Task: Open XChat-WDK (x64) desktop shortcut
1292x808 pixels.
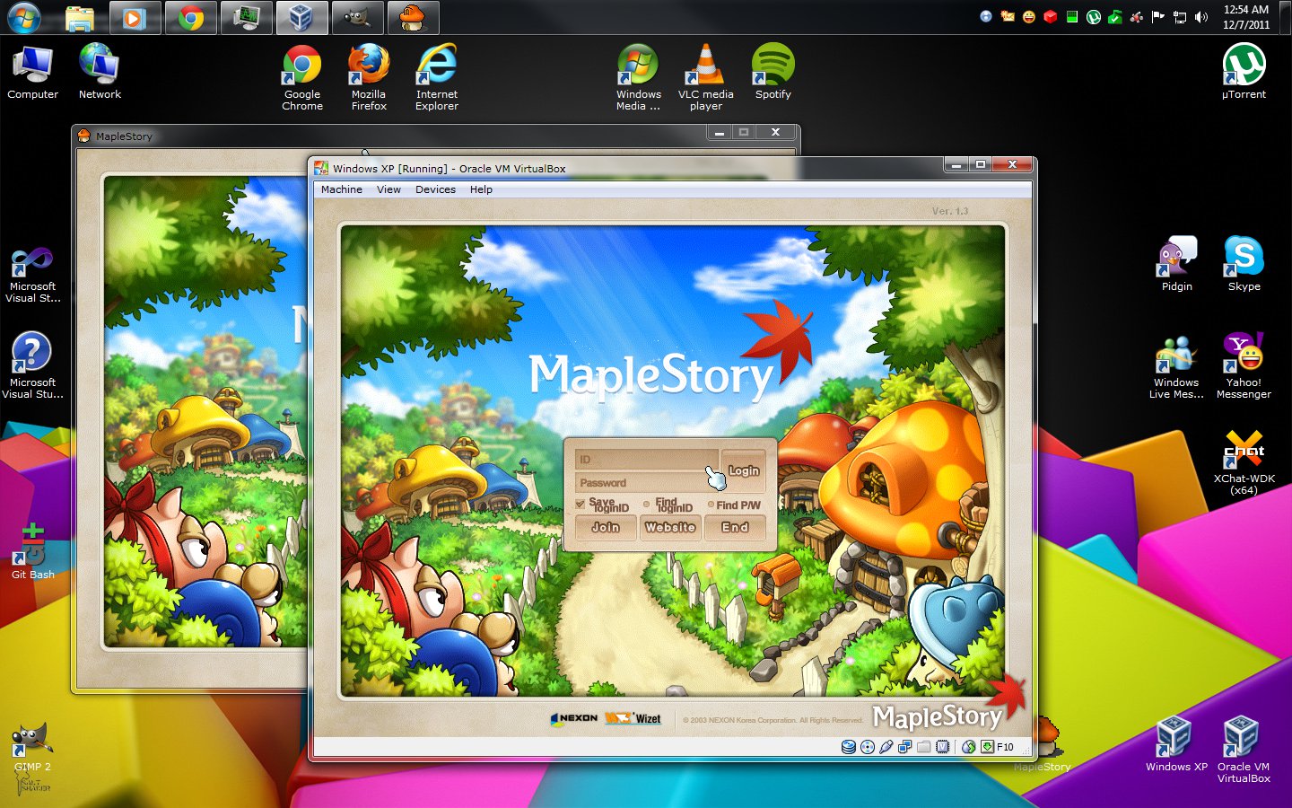Action: [x=1244, y=462]
